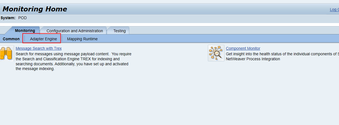
Task: Open the Component Monitor link
Action: [243, 48]
